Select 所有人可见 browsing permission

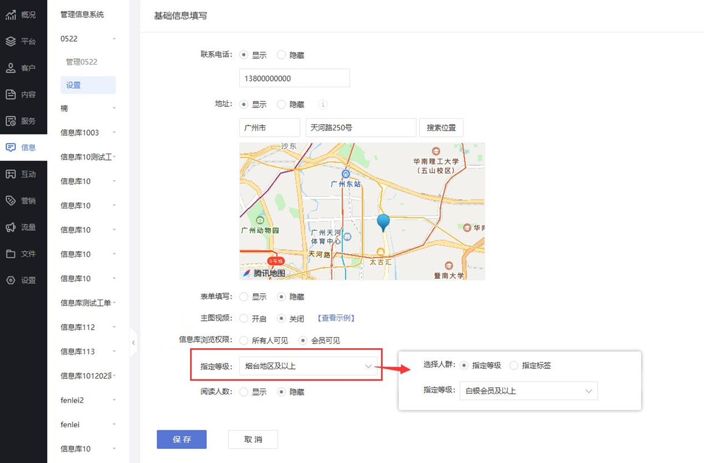(244, 341)
